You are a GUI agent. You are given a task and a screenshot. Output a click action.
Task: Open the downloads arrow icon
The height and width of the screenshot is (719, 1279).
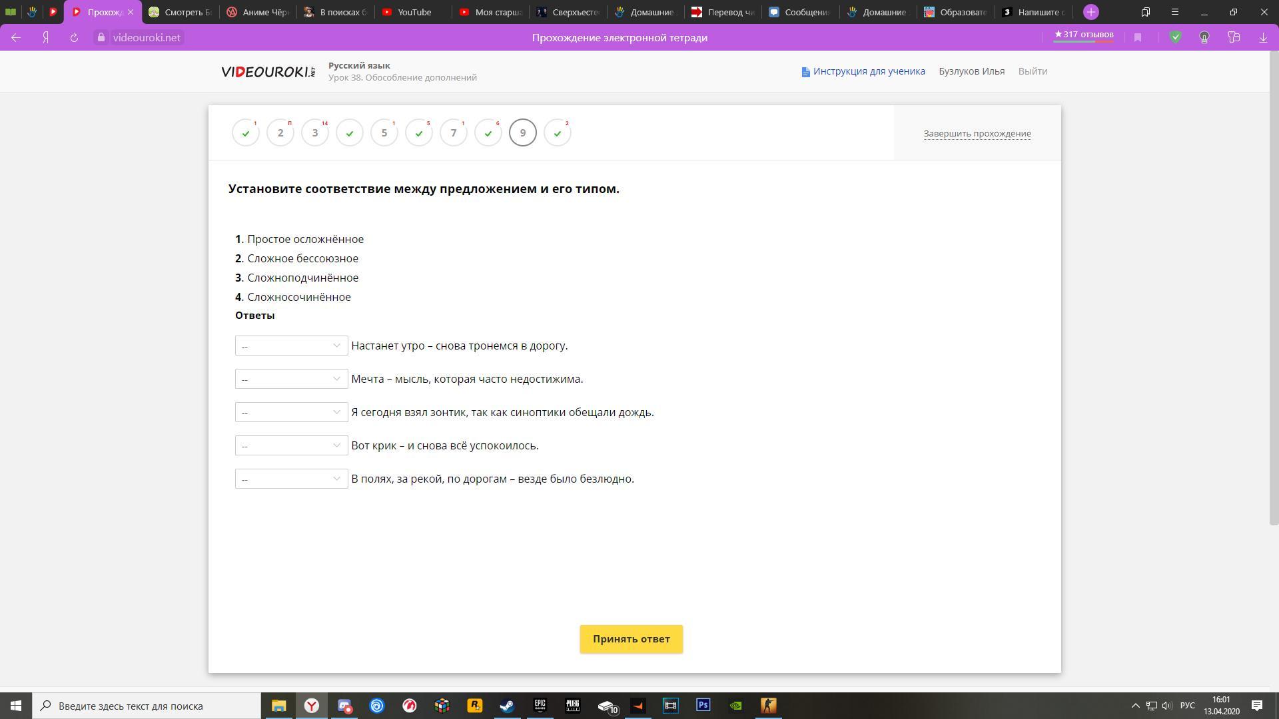[x=1263, y=38]
